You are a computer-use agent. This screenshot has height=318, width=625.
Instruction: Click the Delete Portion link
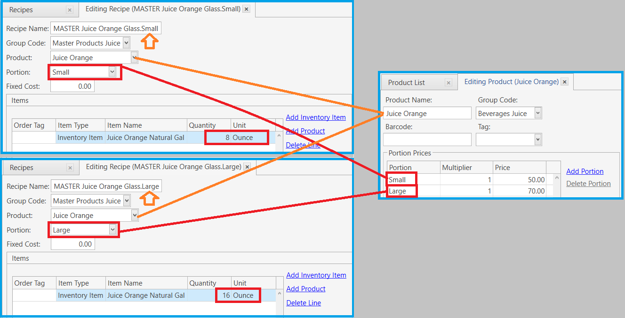tap(588, 184)
